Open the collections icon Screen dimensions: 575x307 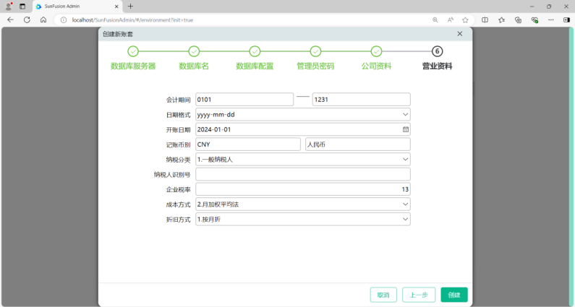518,20
